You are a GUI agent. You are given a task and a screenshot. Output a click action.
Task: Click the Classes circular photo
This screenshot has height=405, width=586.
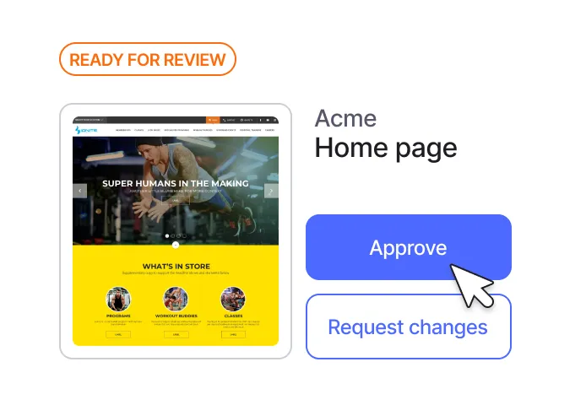point(233,299)
